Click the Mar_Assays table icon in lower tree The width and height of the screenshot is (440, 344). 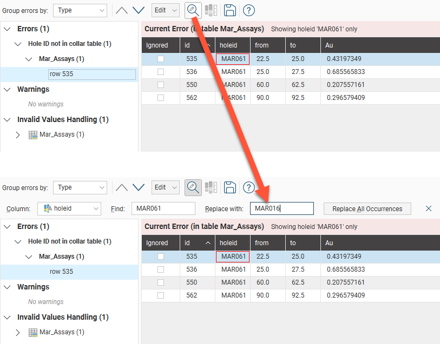pos(33,332)
